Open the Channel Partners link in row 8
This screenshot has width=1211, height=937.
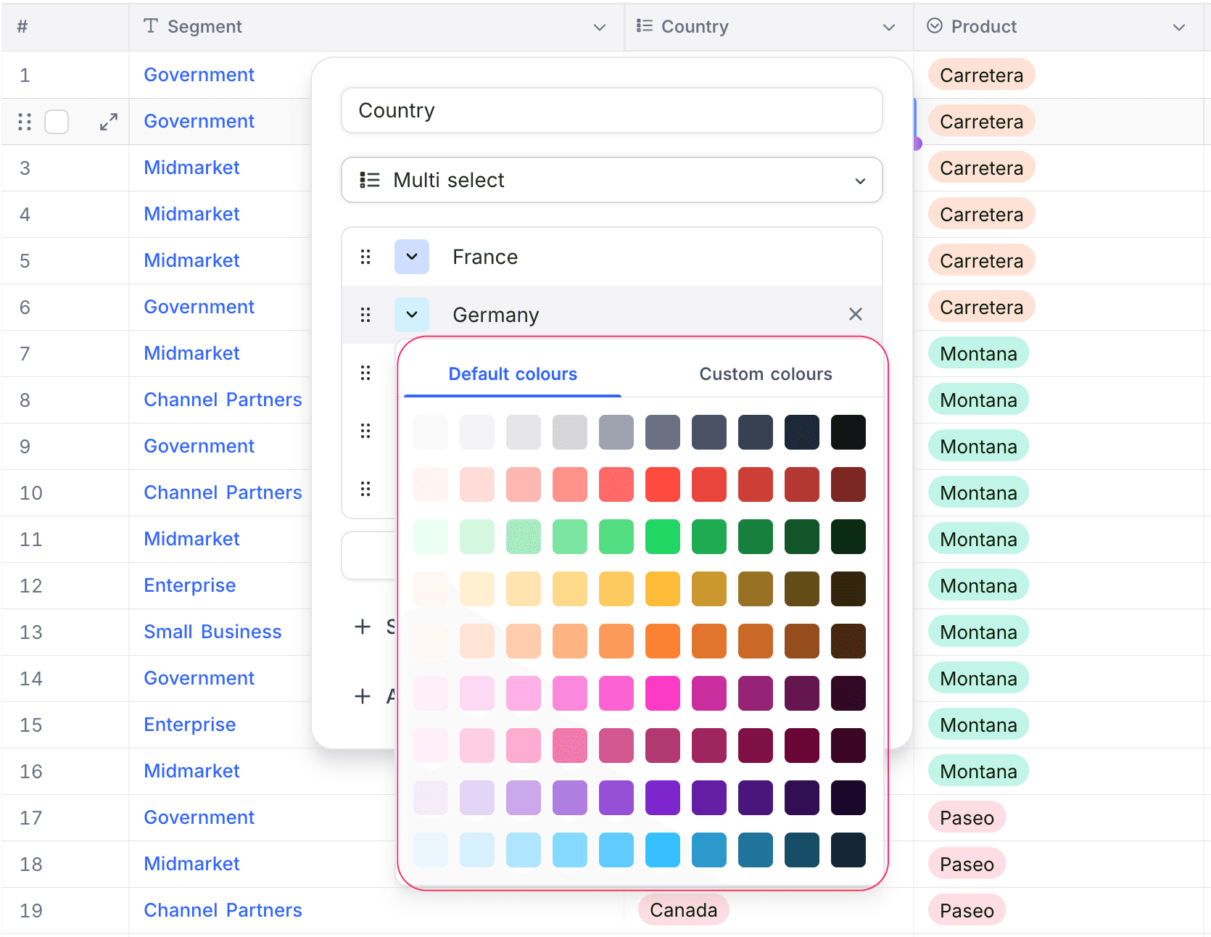[223, 400]
